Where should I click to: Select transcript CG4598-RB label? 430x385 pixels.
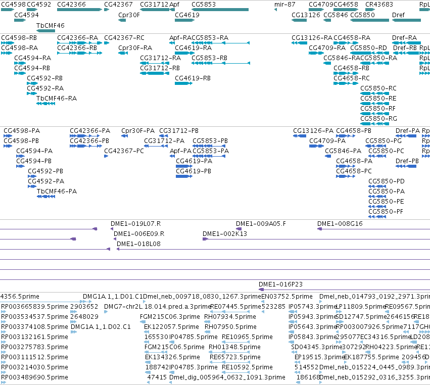pyautogui.click(x=19, y=38)
